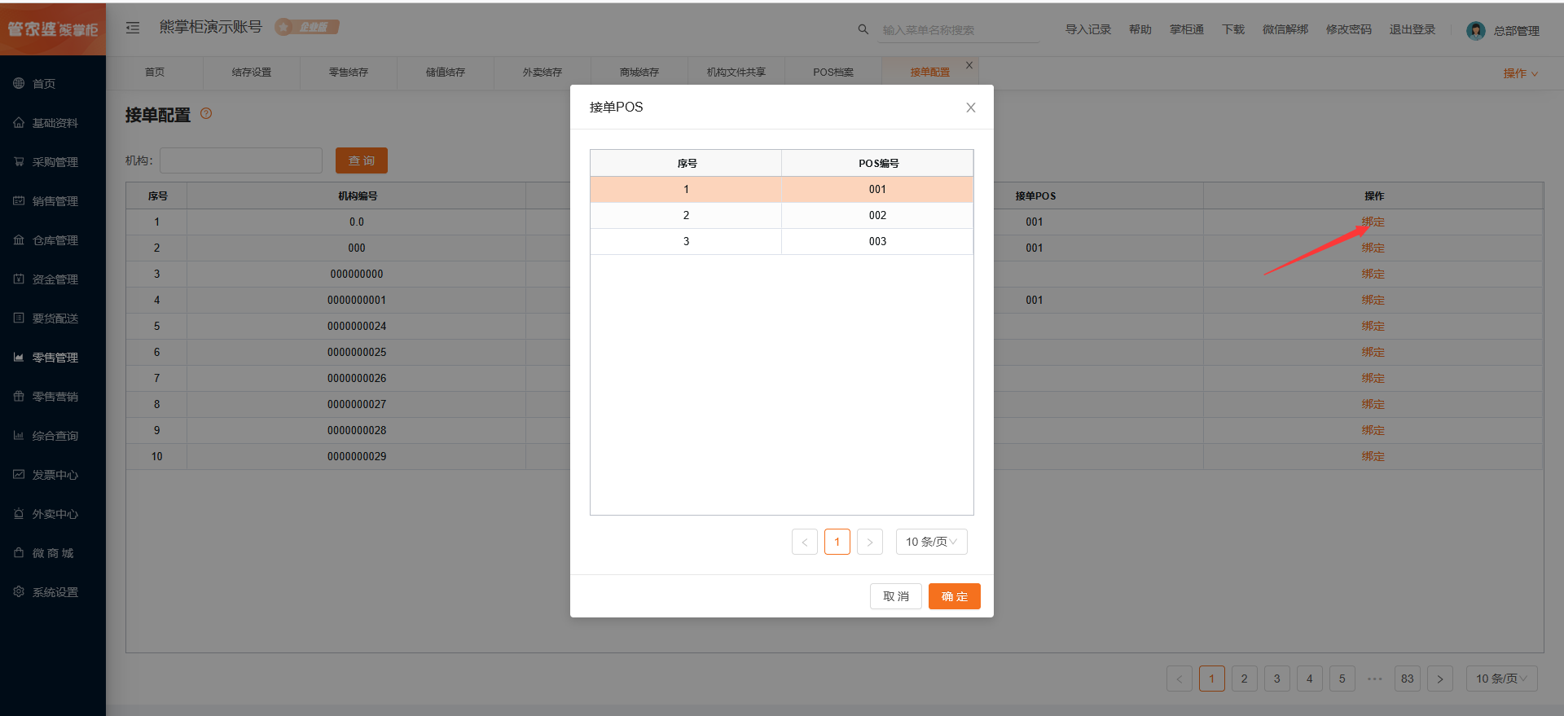Image resolution: width=1564 pixels, height=716 pixels.
Task: Select POS 003 row in dialog
Action: point(781,241)
